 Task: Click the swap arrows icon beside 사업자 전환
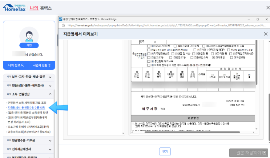[x=49, y=65]
